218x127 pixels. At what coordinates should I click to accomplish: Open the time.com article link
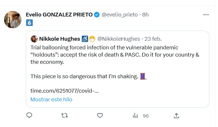[x=64, y=91]
